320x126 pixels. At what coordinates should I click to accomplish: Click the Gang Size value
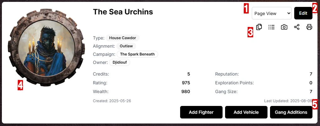(x=311, y=92)
